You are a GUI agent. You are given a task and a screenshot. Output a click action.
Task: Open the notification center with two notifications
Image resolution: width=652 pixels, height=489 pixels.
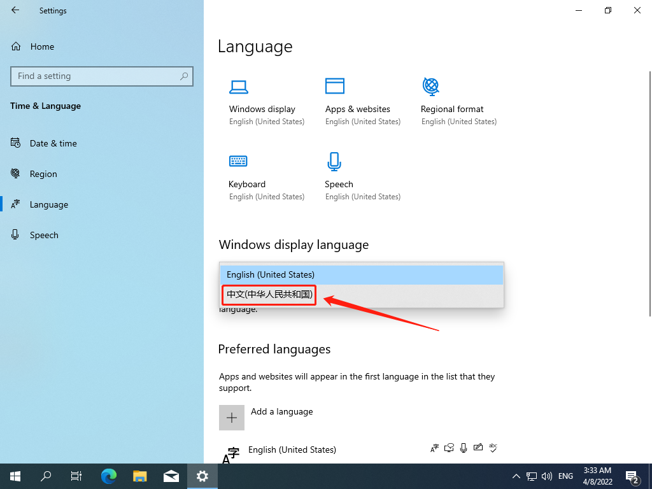coord(632,476)
